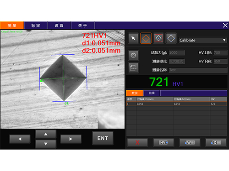Export results to Excel spreadsheet
This screenshot has width=229, height=171.
click(216, 142)
